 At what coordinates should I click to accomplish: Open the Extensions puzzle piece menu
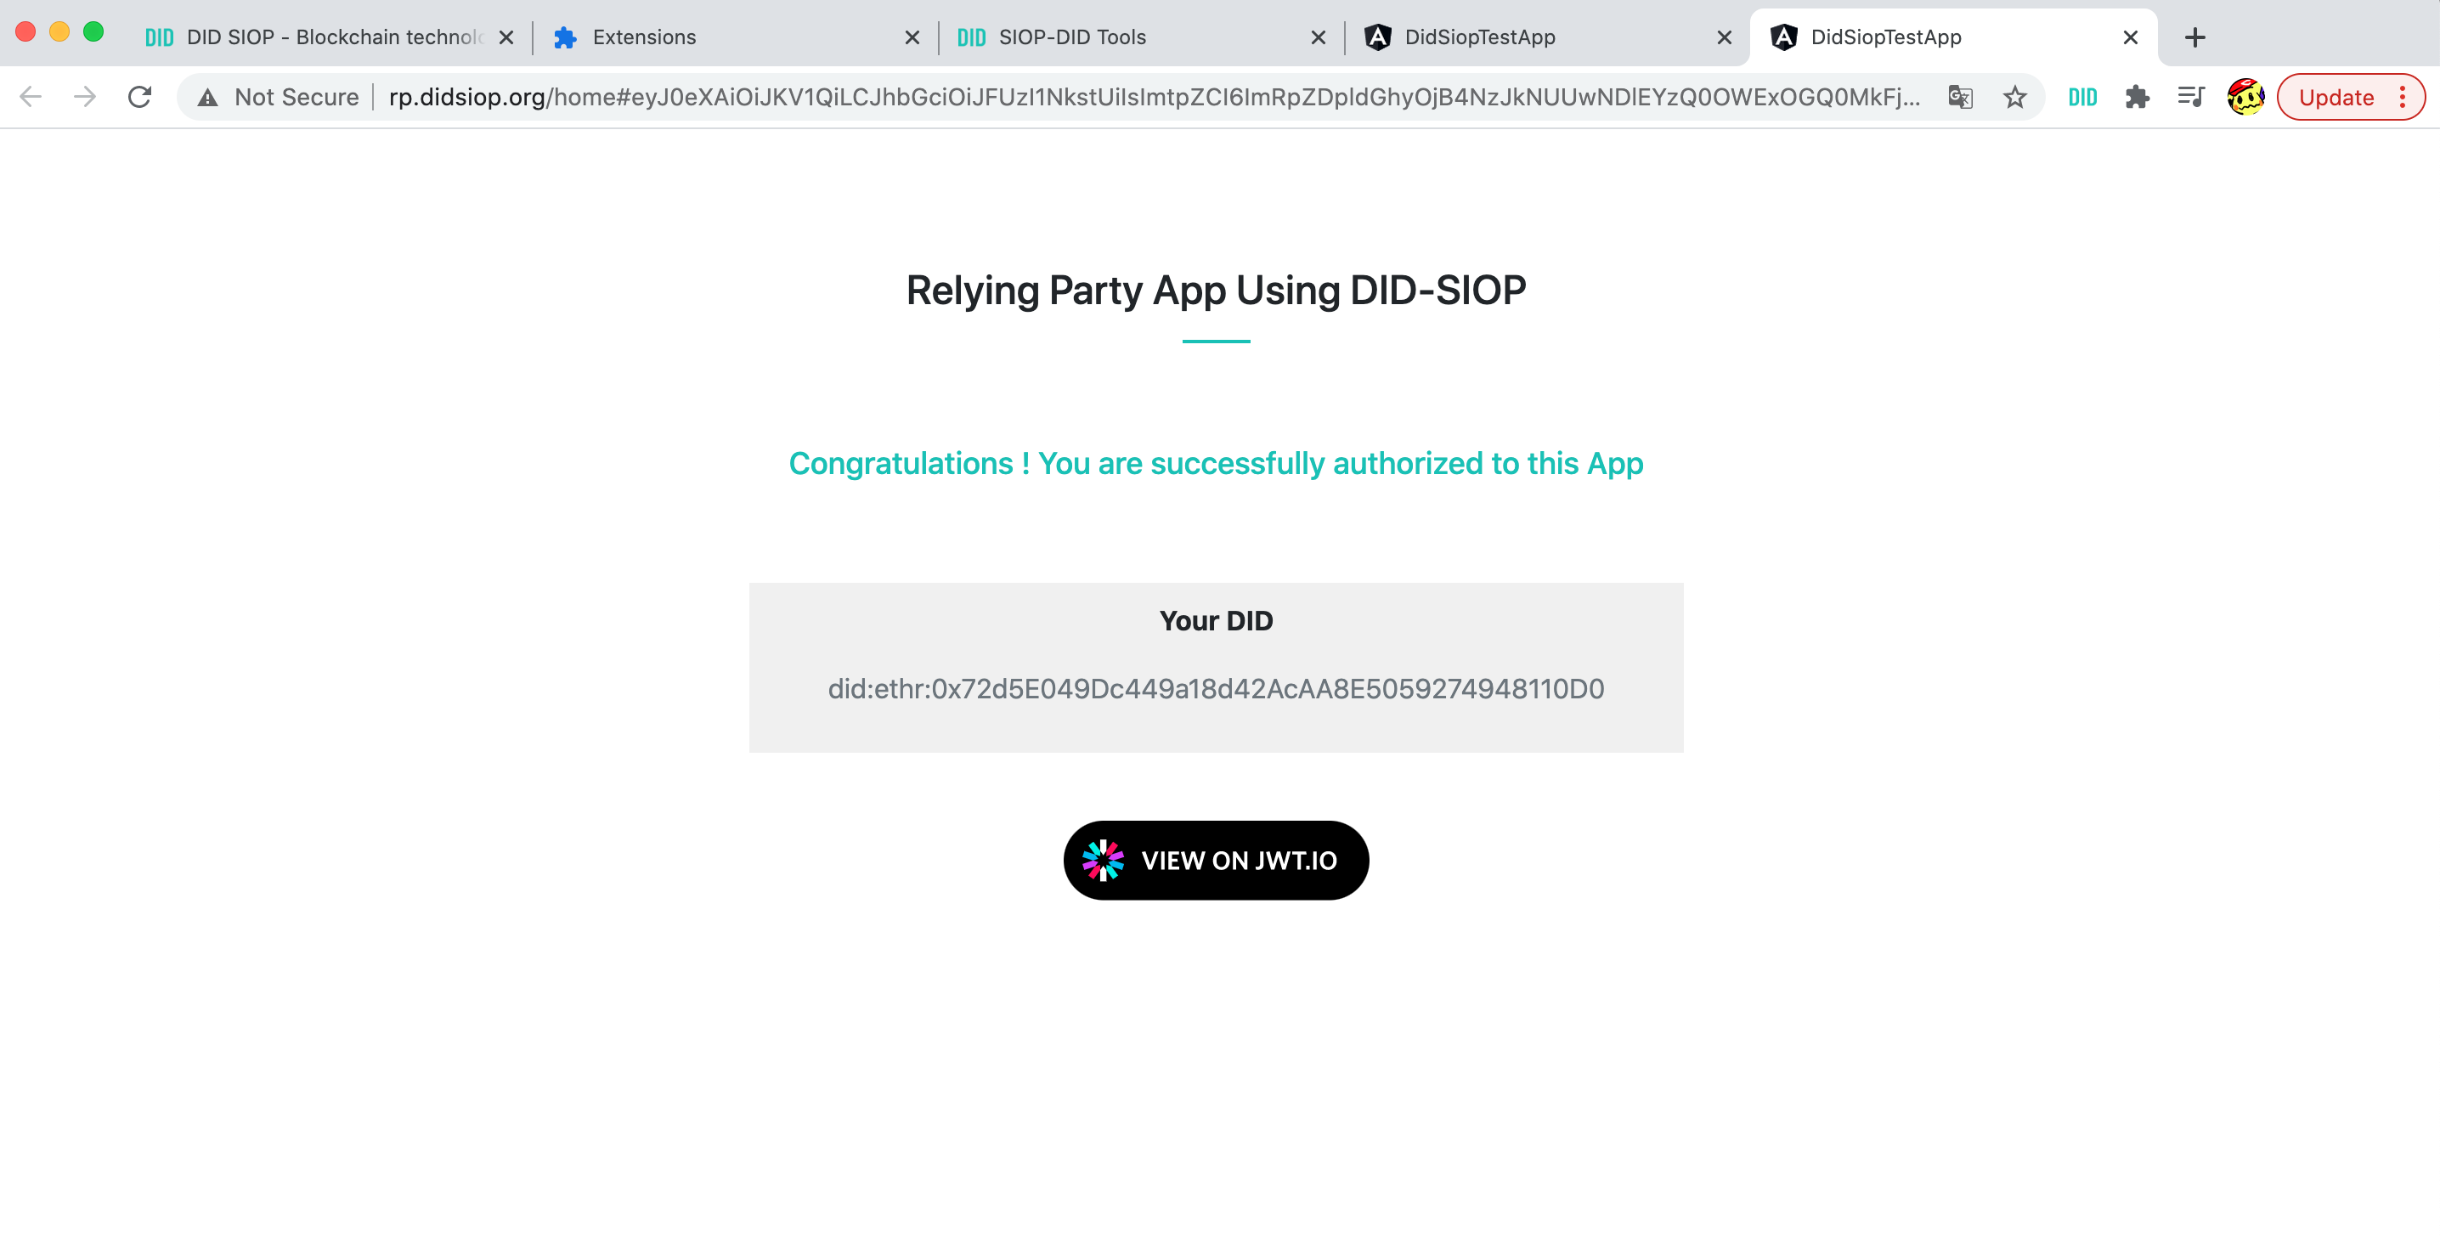click(x=2137, y=97)
